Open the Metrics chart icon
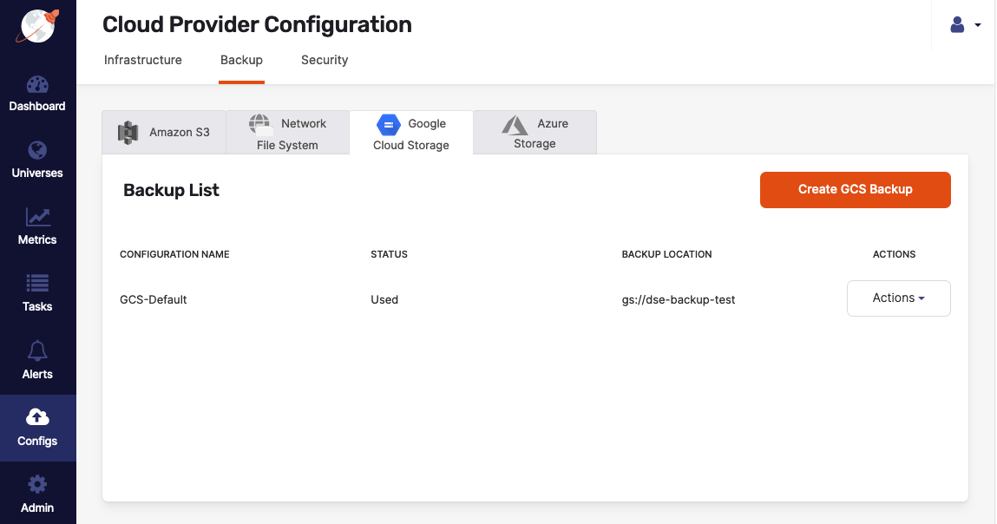Screen dimensions: 997x524 pos(37,218)
